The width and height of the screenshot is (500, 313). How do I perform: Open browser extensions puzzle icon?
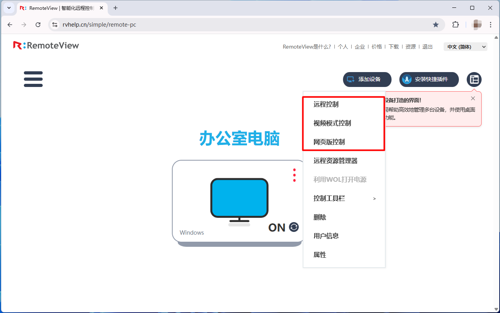[455, 25]
